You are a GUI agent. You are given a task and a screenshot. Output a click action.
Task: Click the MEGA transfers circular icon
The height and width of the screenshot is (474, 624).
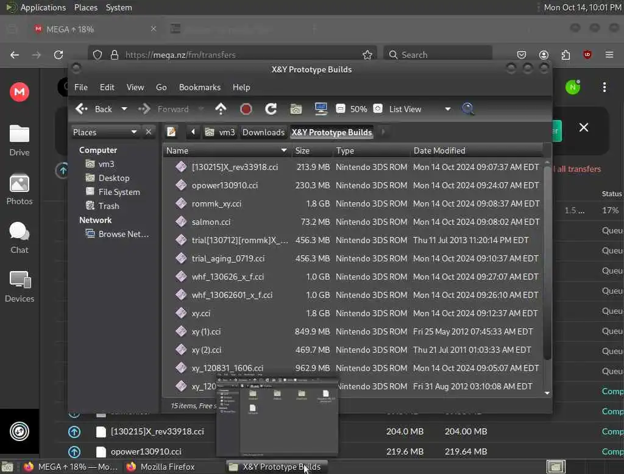[19, 431]
